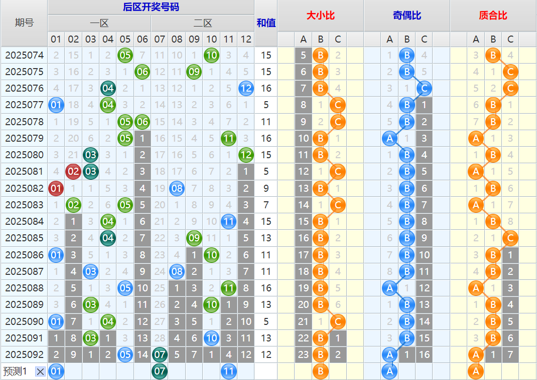
Task: Click 和值 value 7 in row 2025083
Action: click(x=266, y=205)
